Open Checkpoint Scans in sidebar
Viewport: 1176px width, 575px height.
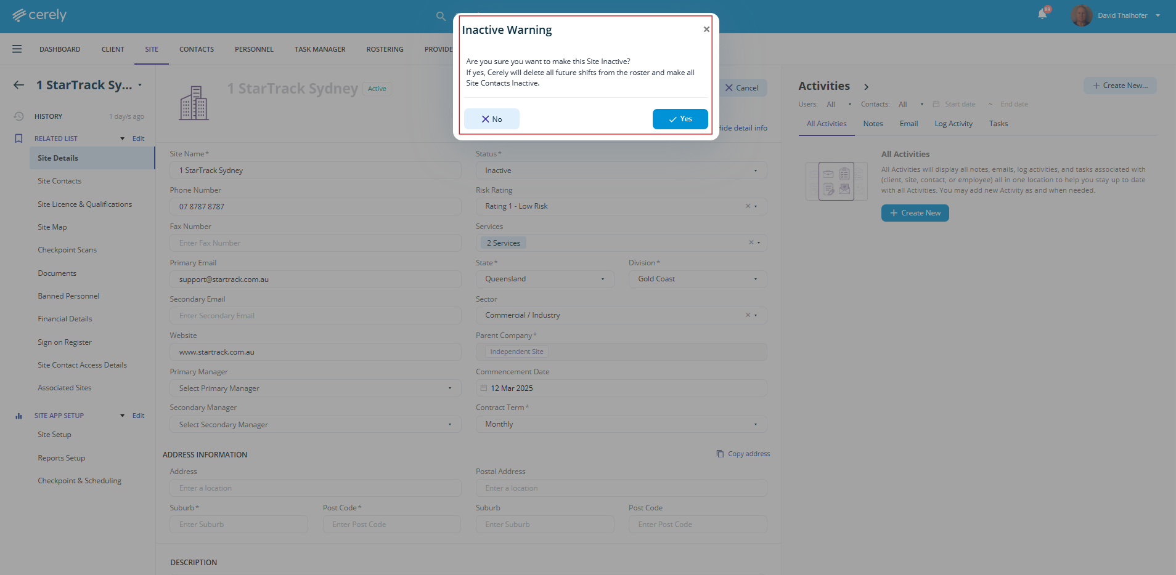coord(67,250)
